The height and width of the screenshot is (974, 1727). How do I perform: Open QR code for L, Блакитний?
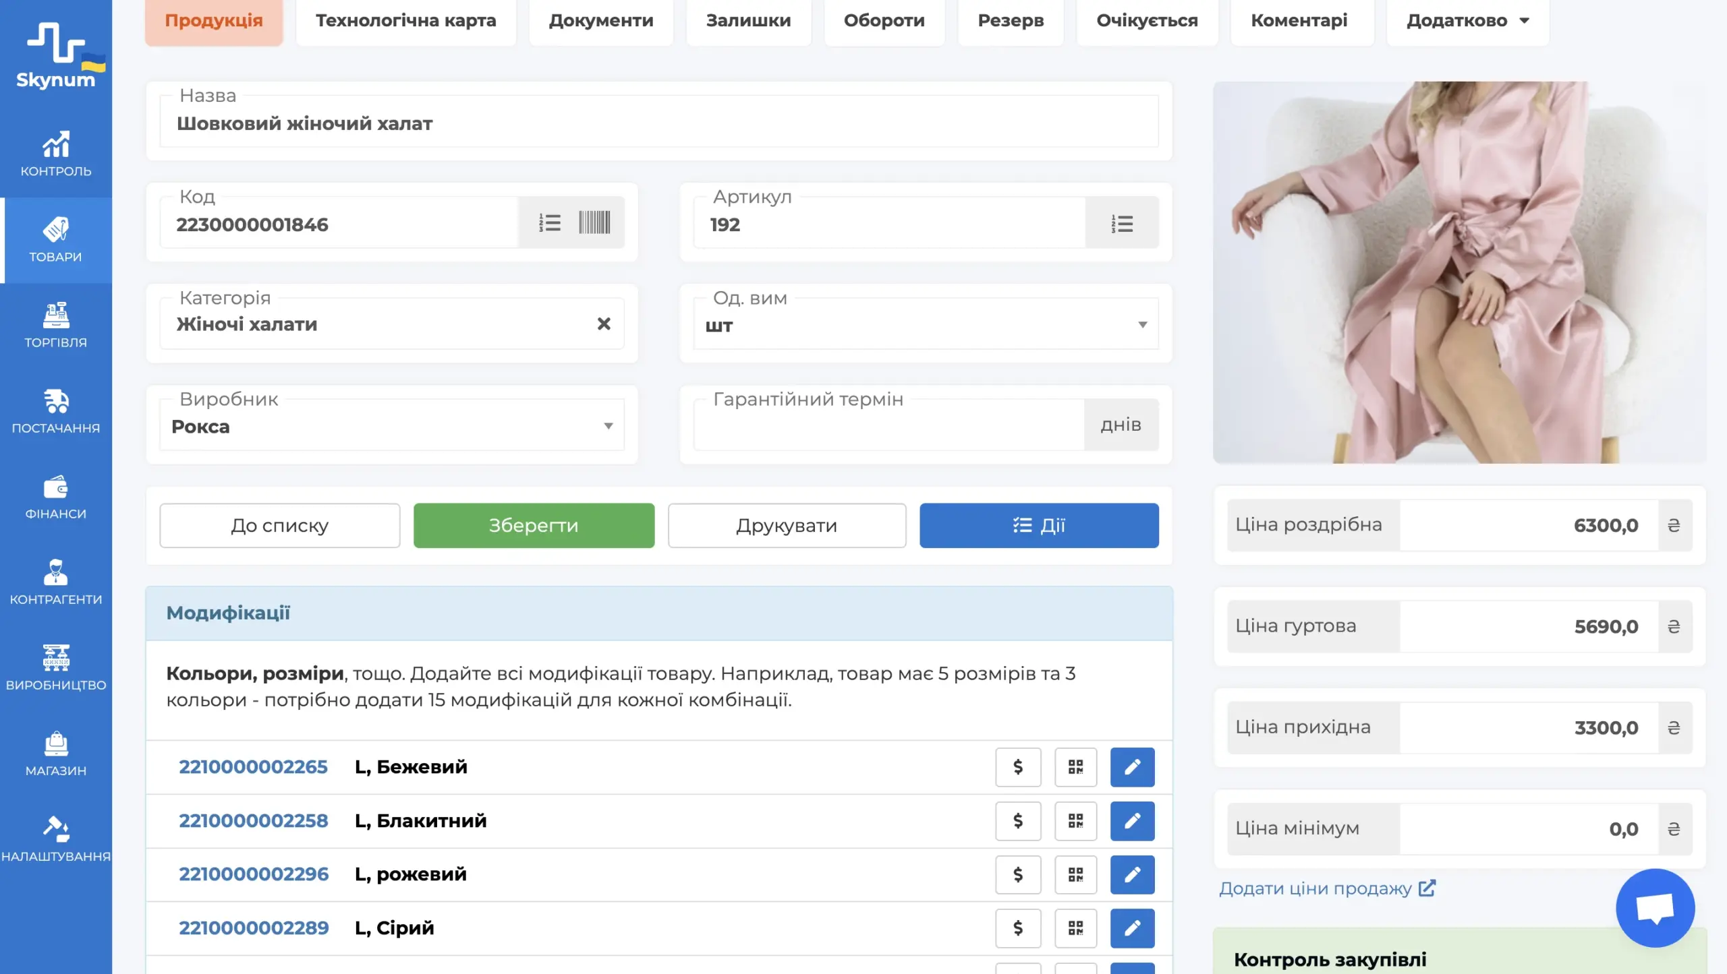[x=1075, y=820]
